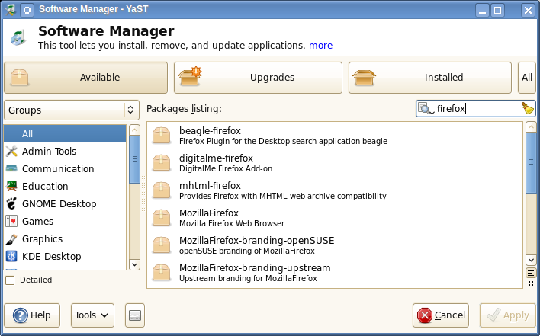Click the Cancel button
This screenshot has width=540, height=336.
click(441, 315)
